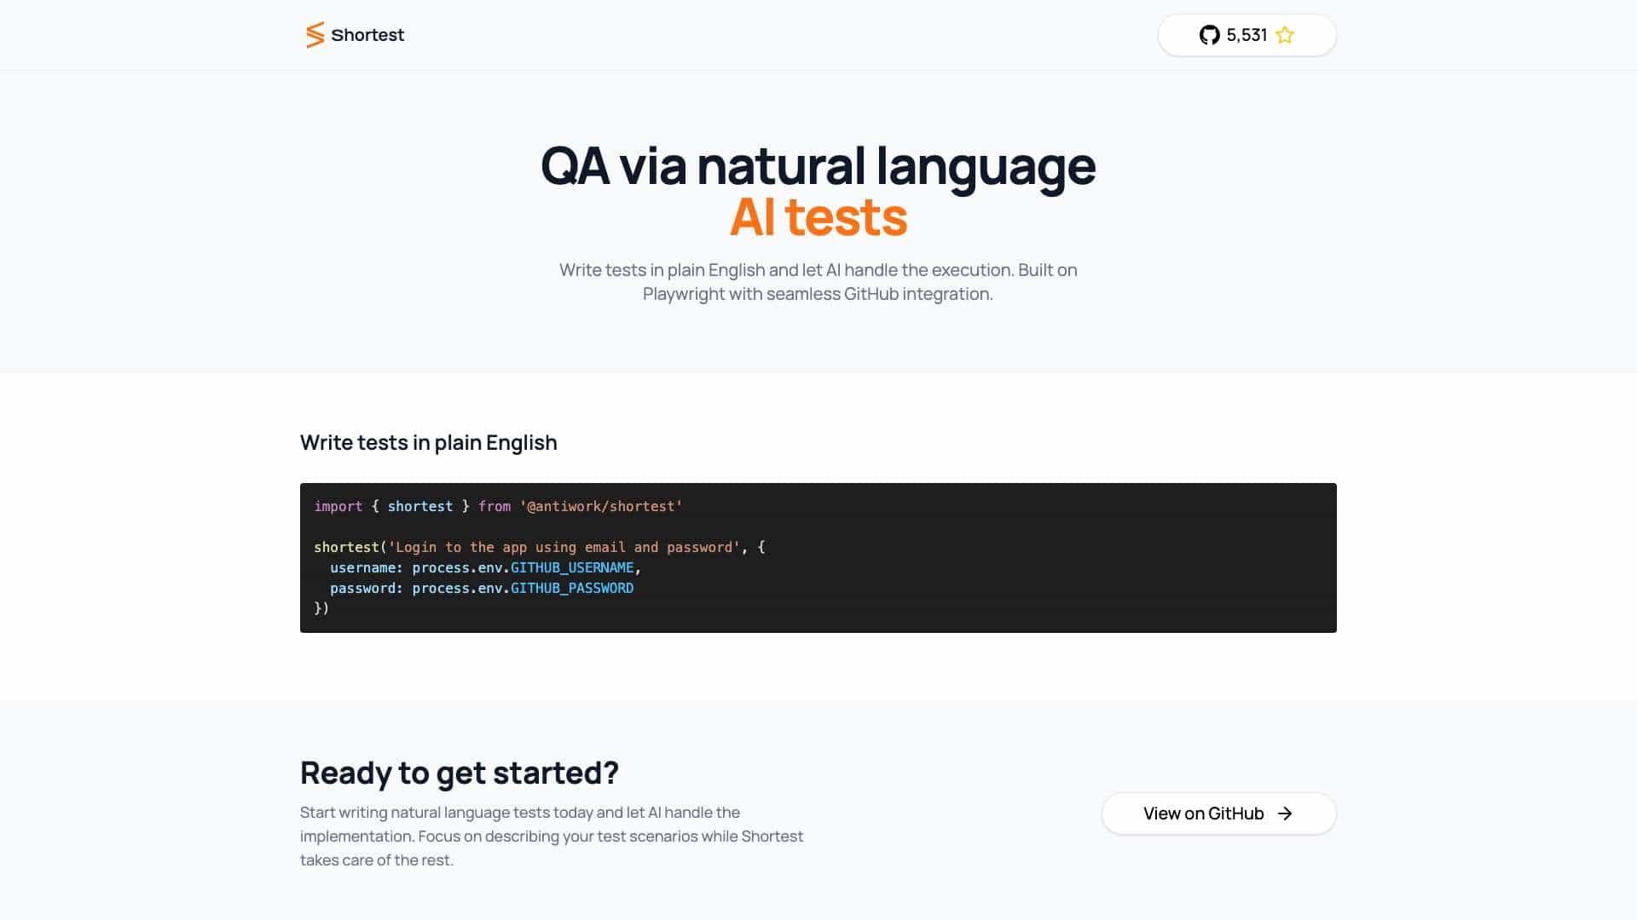The width and height of the screenshot is (1637, 920).
Task: Click the orange Shortest logo icon
Action: coord(315,35)
